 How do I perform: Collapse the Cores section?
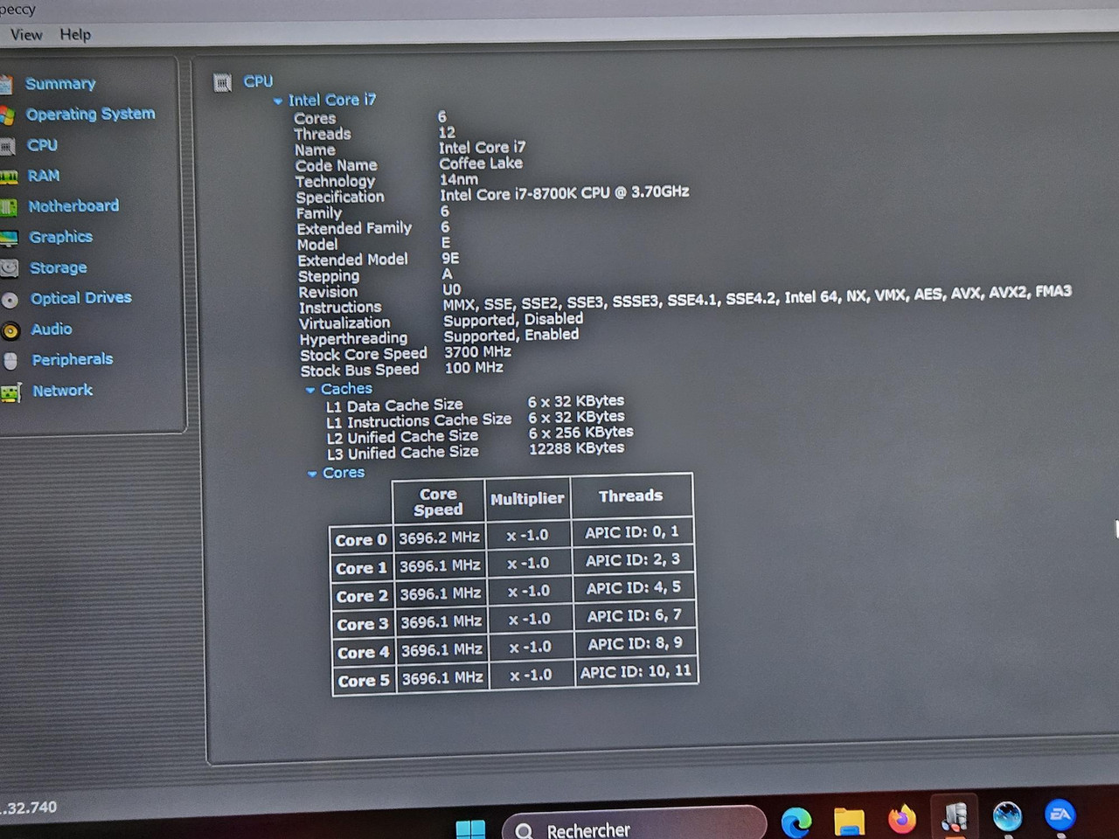(312, 474)
